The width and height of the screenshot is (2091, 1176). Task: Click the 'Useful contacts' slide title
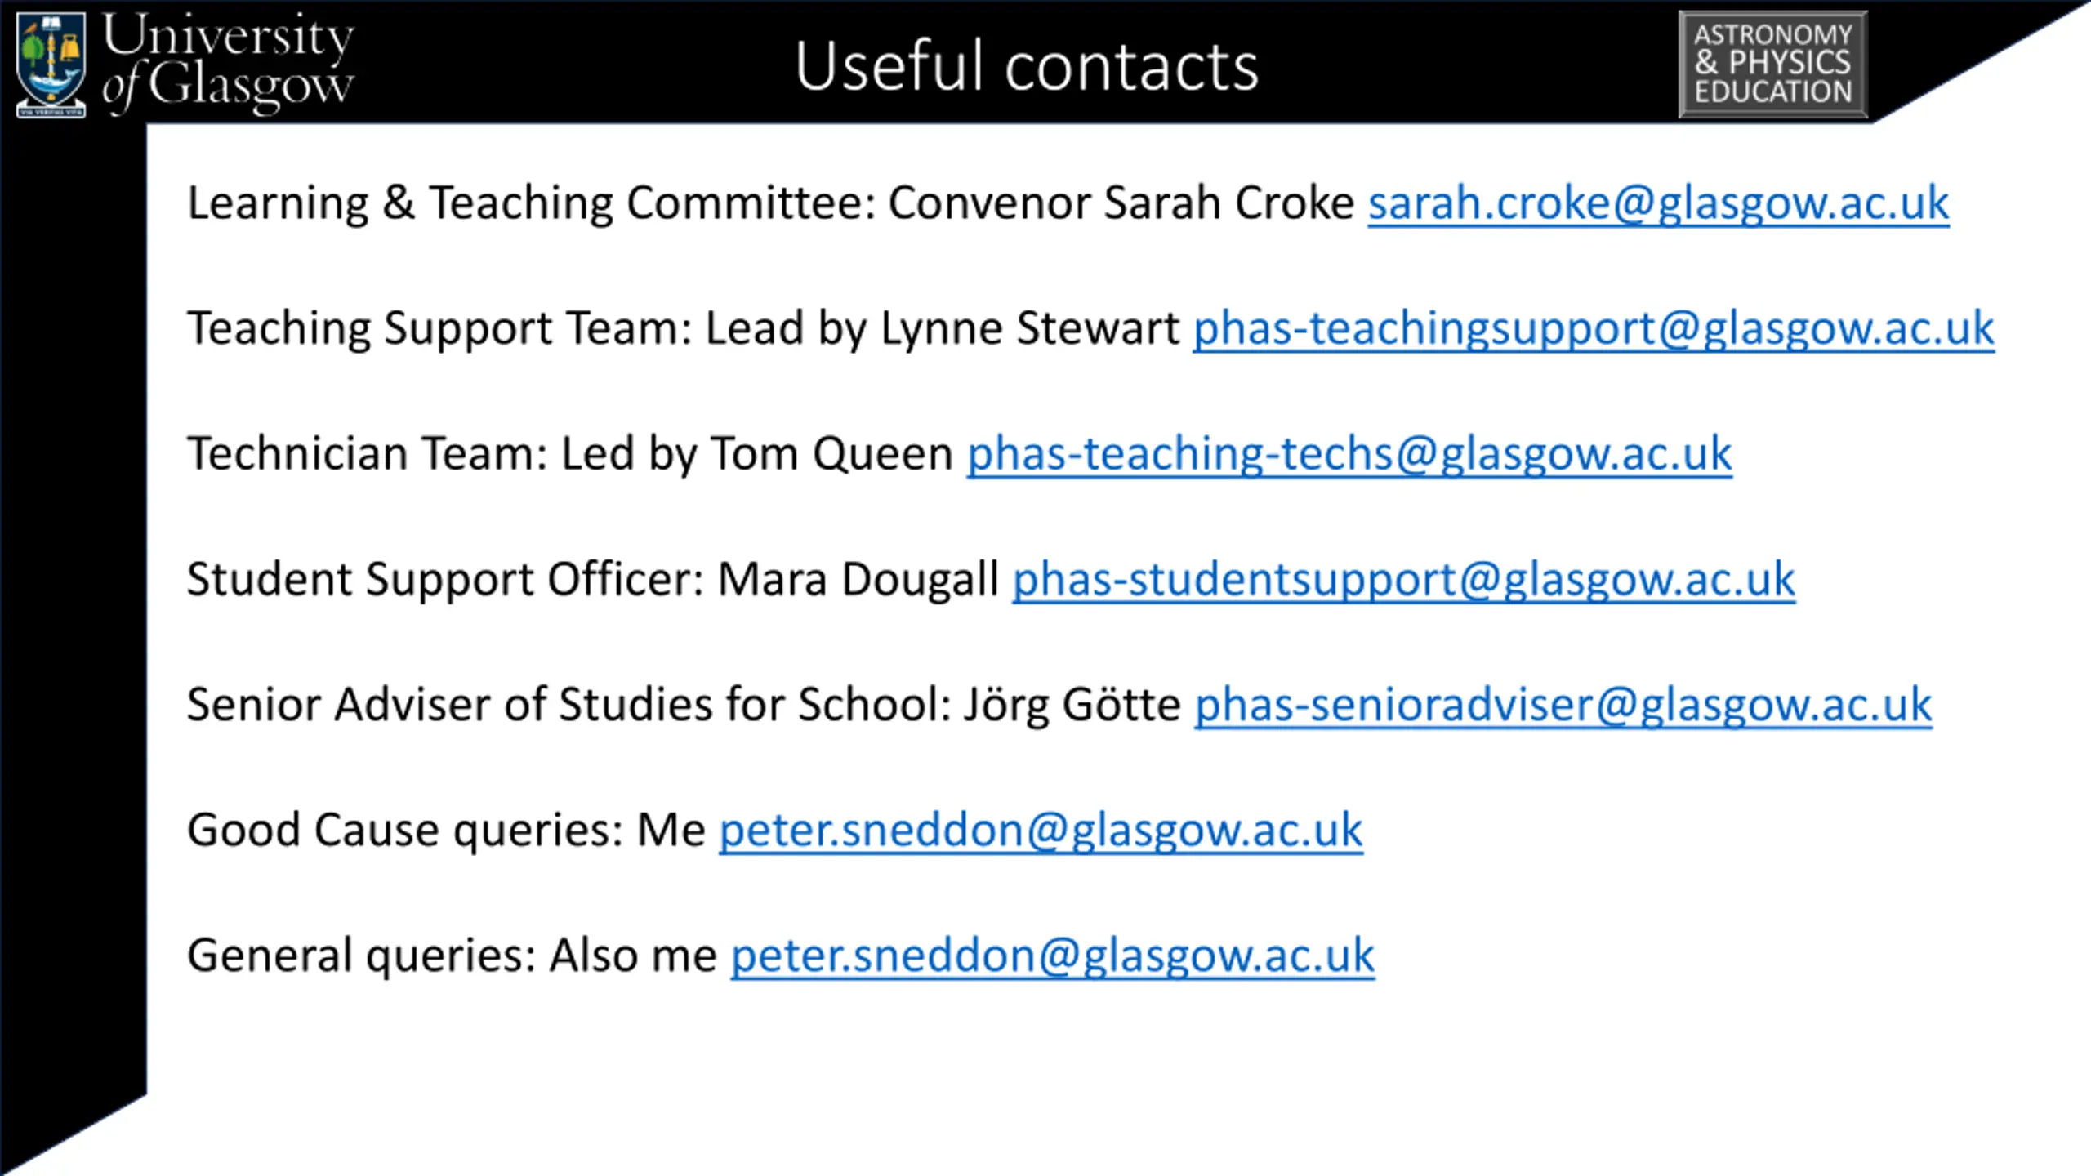pos(1027,66)
